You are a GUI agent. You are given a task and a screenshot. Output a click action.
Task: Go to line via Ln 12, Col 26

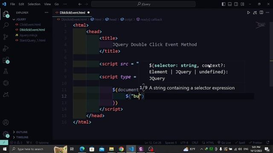click(x=153, y=143)
